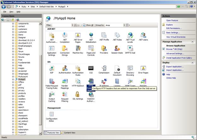Open the View menu
The width and height of the screenshot is (197, 140).
(11, 12)
